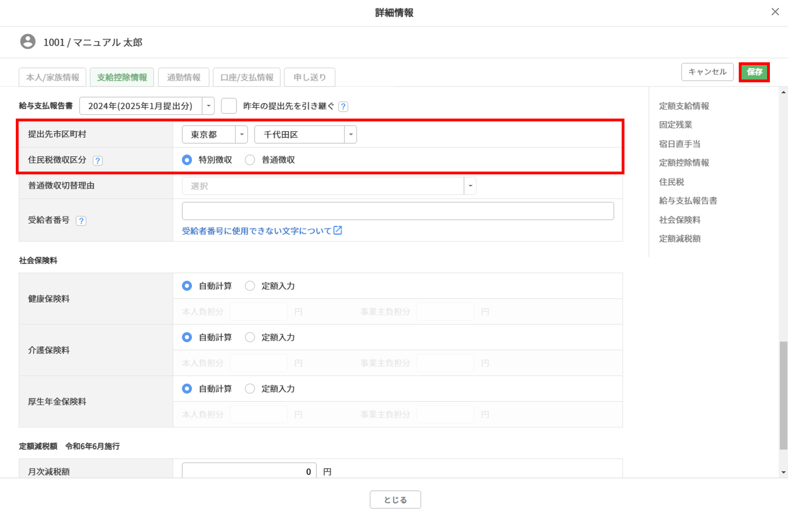Screen dimensions: 788x518
Task: Open 受給者番号に使用できない文字について link
Action: 262,231
